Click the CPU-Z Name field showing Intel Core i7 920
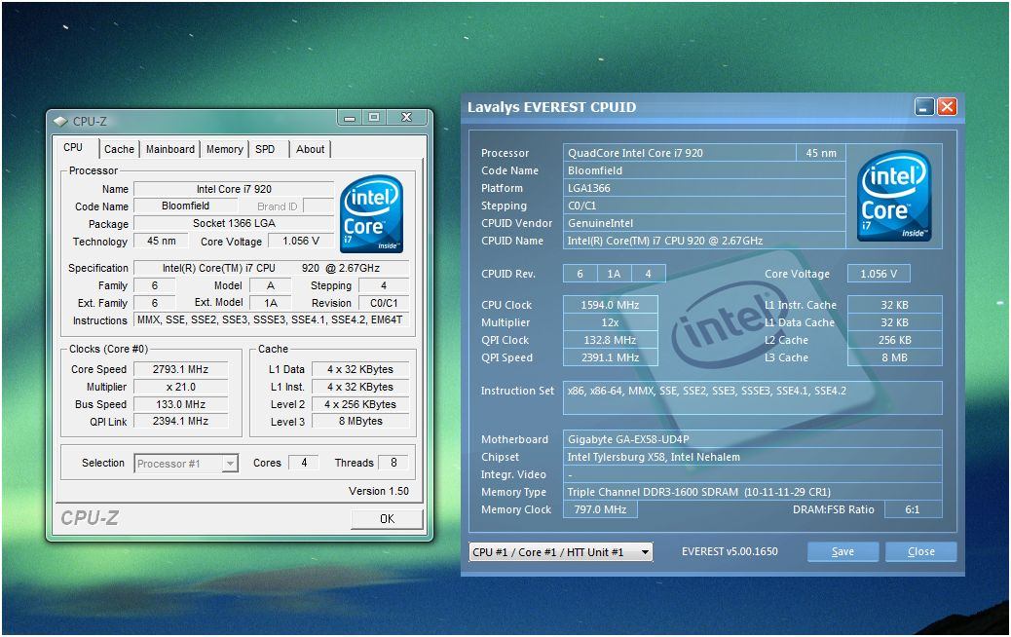1011x637 pixels. click(x=234, y=189)
